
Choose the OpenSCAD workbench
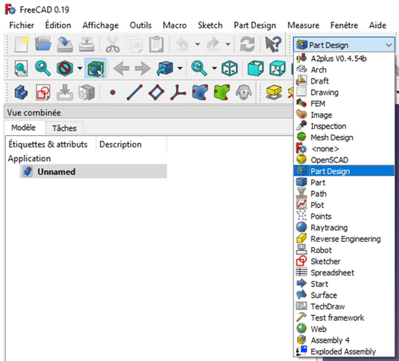pos(344,160)
